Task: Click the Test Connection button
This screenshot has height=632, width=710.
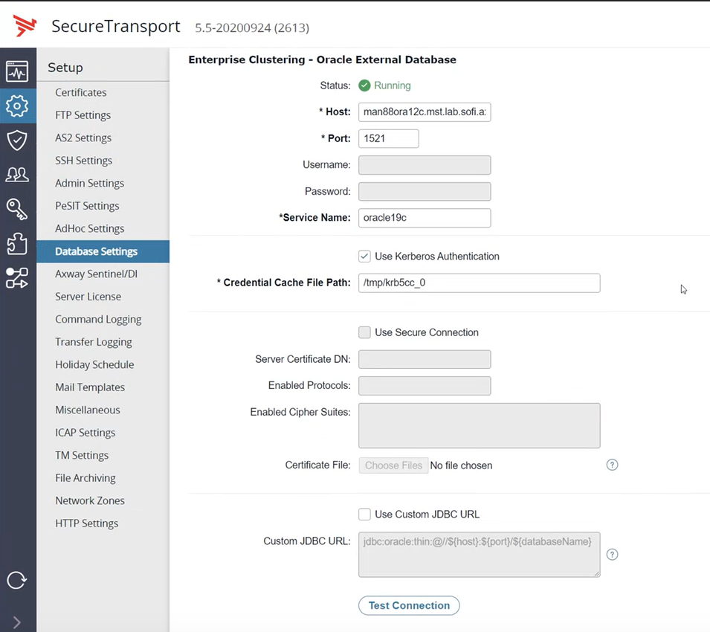Action: click(409, 605)
